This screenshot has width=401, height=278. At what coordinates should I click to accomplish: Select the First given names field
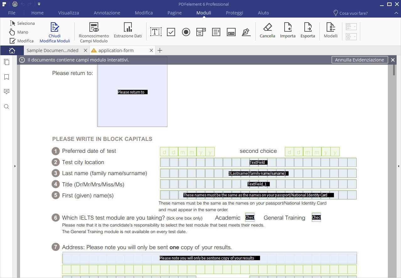point(258,195)
